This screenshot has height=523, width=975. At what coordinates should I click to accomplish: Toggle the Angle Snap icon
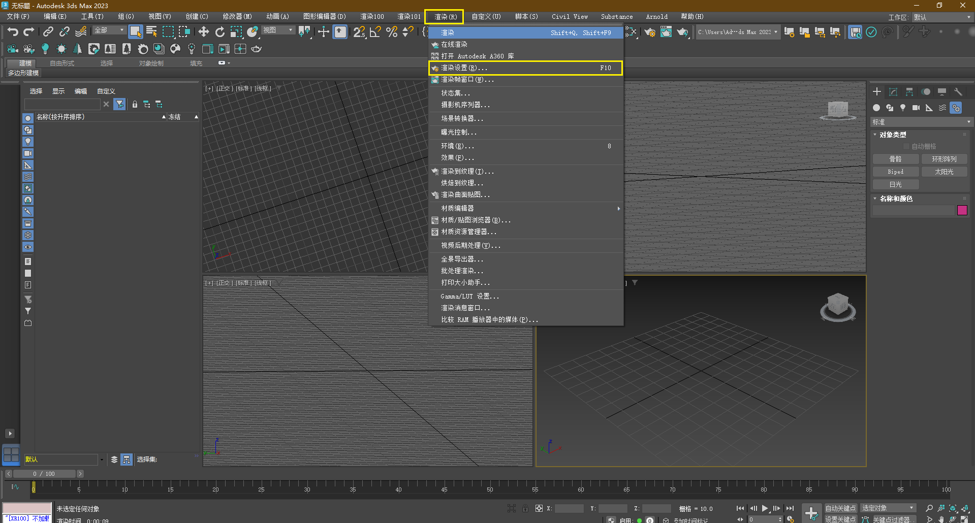tap(375, 32)
